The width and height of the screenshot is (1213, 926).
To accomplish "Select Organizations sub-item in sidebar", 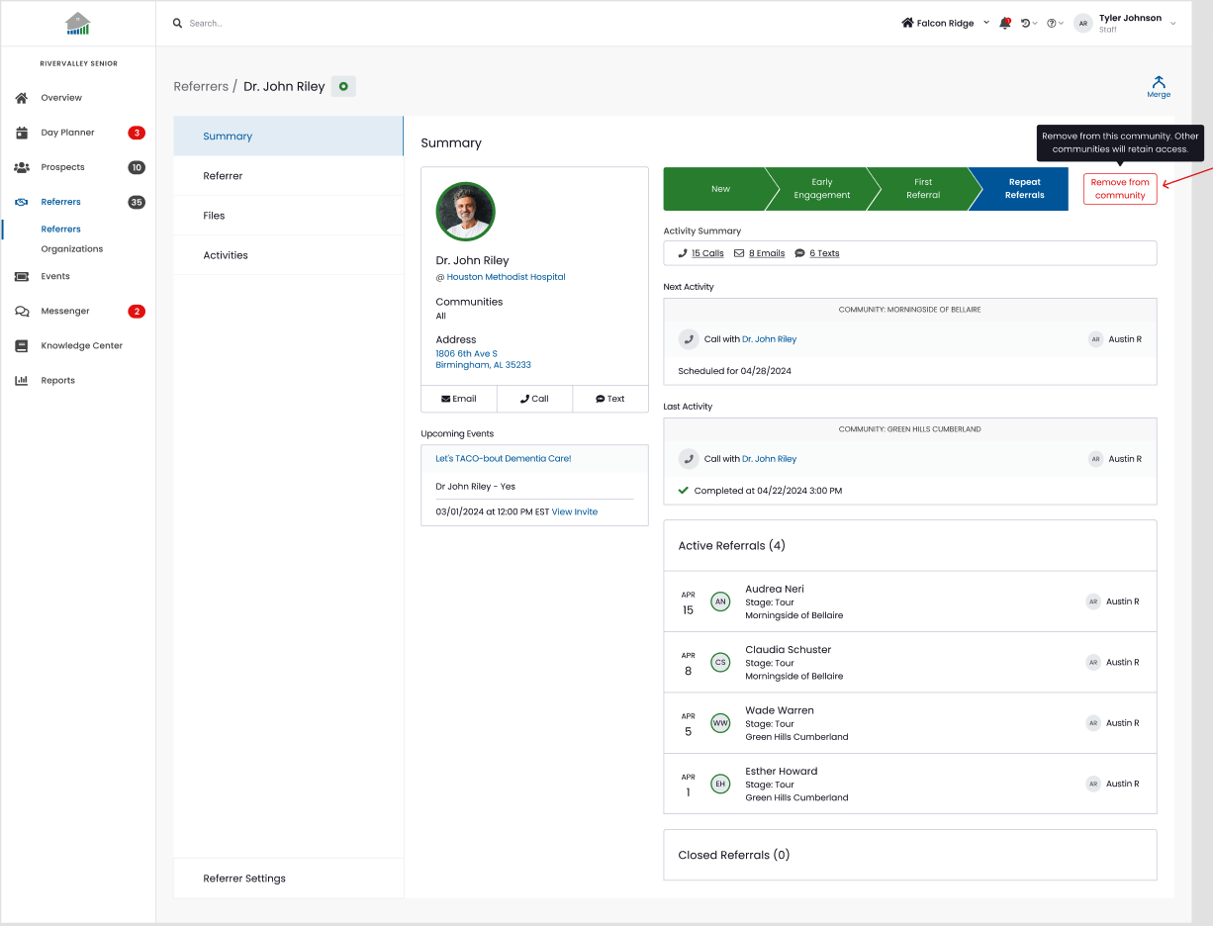I will (x=71, y=249).
